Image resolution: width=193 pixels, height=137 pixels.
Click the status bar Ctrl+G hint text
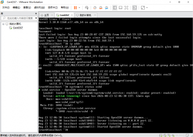(31, 135)
